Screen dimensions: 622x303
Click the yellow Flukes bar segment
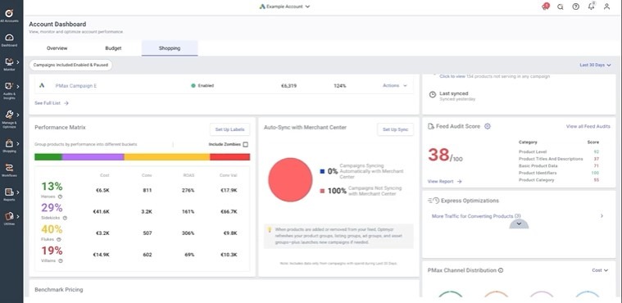(167, 157)
